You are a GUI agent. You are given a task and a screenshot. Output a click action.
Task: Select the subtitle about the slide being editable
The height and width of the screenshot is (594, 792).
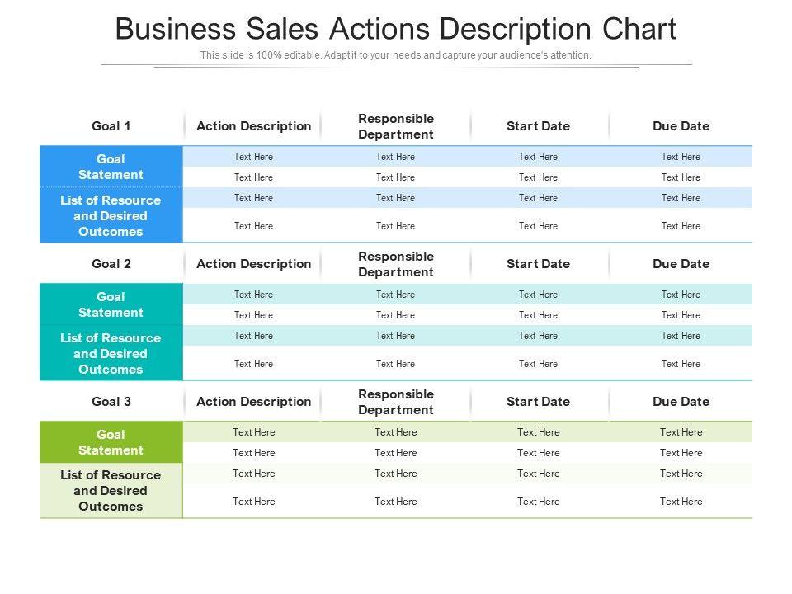(396, 55)
